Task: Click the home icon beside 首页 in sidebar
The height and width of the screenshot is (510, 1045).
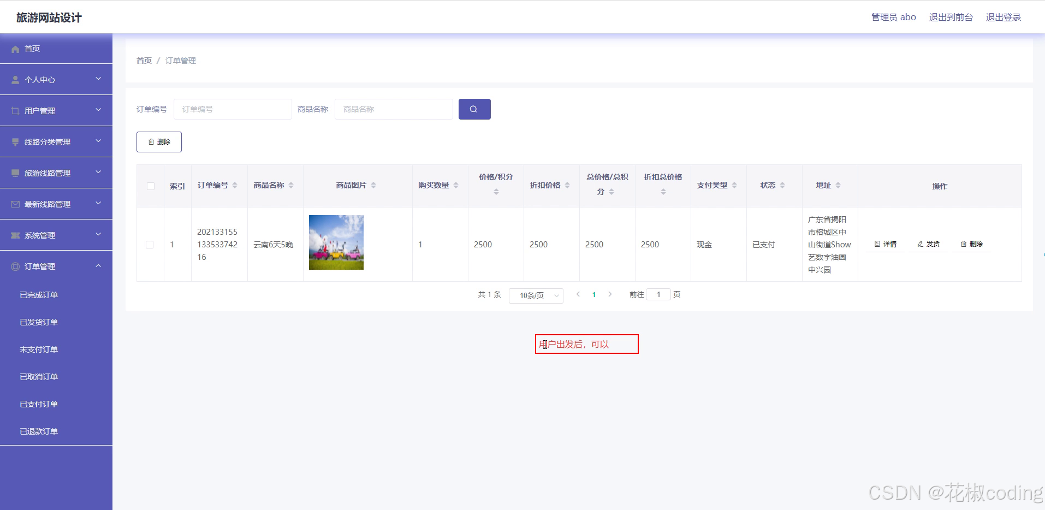Action: [15, 49]
